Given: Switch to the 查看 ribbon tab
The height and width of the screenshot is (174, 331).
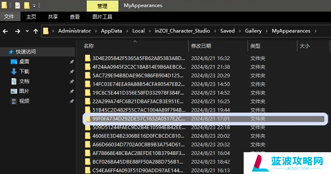Looking at the screenshot, I should [x=75, y=17].
